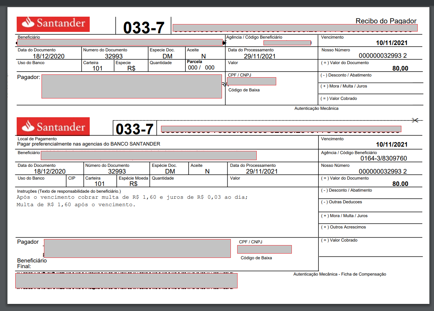Image resolution: width=434 pixels, height=311 pixels.
Task: Click '( - ) Outras Deducoes' field label
Action: pos(341,202)
